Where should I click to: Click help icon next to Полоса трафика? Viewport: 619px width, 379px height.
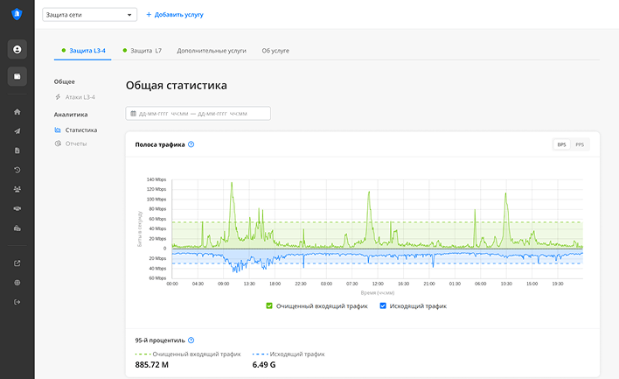coord(191,144)
